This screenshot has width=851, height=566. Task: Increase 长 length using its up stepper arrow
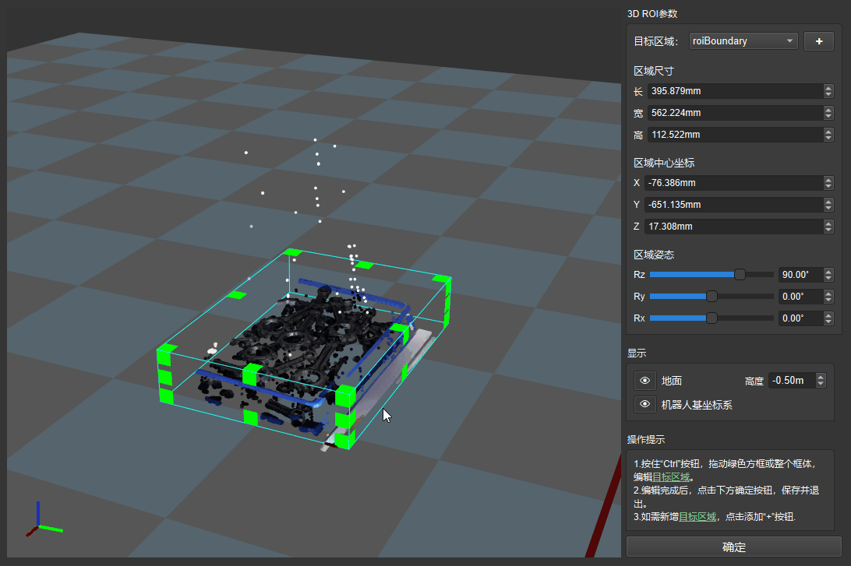[x=828, y=88]
